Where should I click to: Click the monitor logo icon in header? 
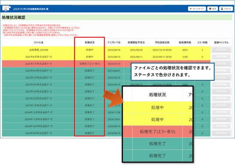pyautogui.click(x=6, y=8)
